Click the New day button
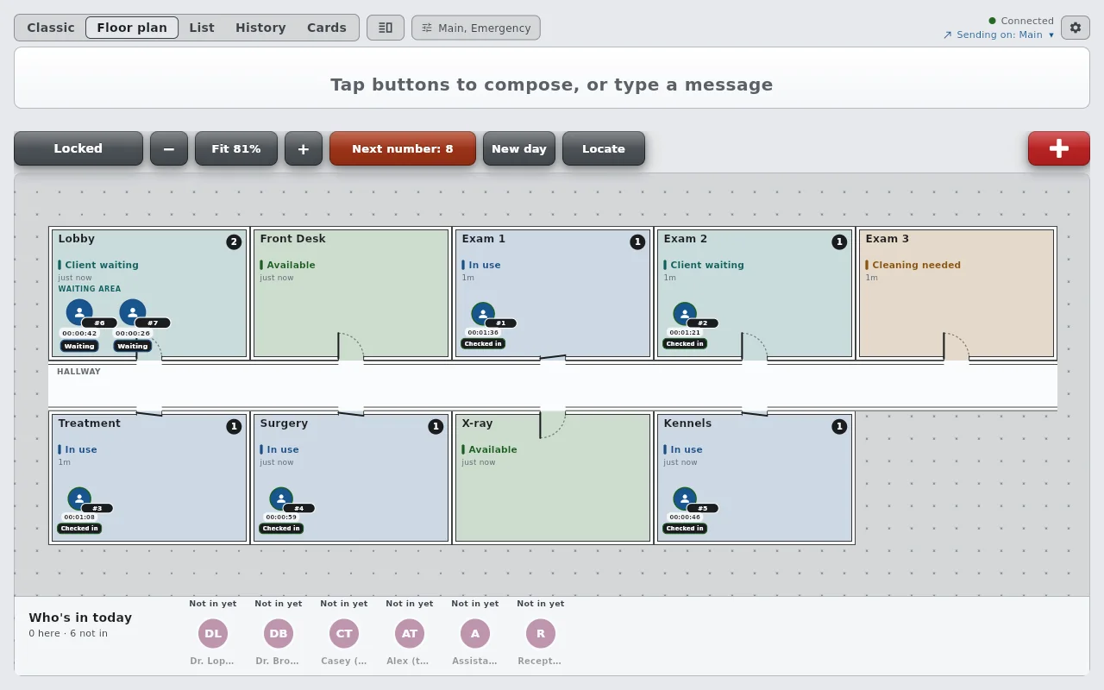This screenshot has height=690, width=1104. [x=519, y=148]
